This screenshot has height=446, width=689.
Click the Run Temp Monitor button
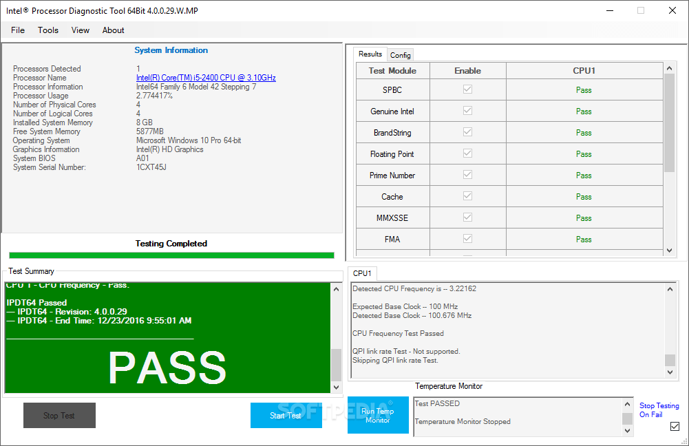pos(378,415)
